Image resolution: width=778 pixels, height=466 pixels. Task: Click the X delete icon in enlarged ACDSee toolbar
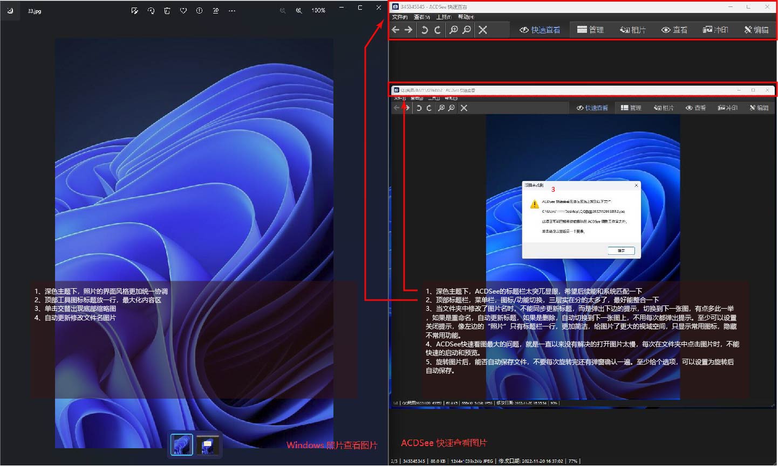483,30
